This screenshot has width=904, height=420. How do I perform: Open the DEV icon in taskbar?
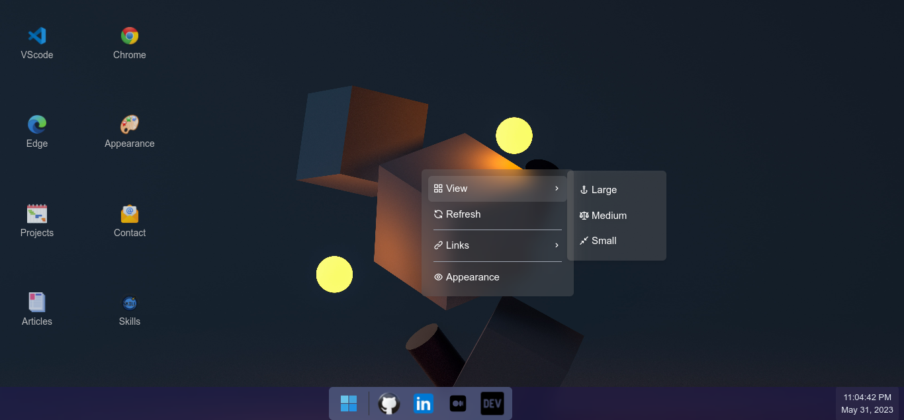492,403
